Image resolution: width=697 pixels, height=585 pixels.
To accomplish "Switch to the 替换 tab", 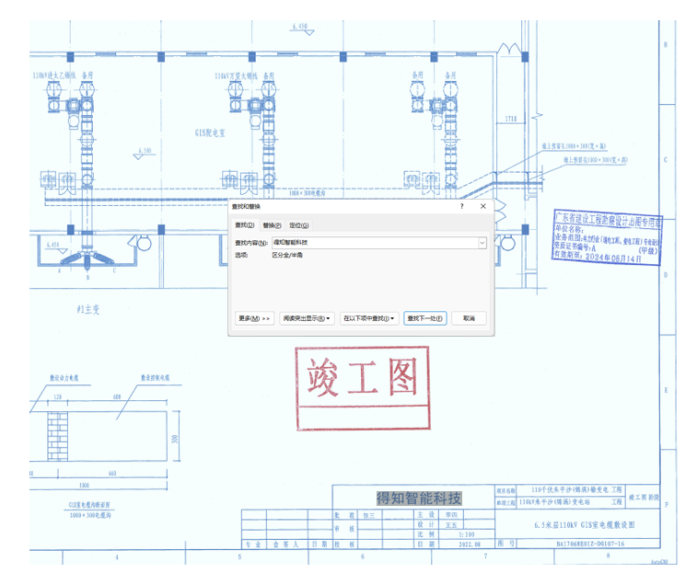I will point(272,225).
